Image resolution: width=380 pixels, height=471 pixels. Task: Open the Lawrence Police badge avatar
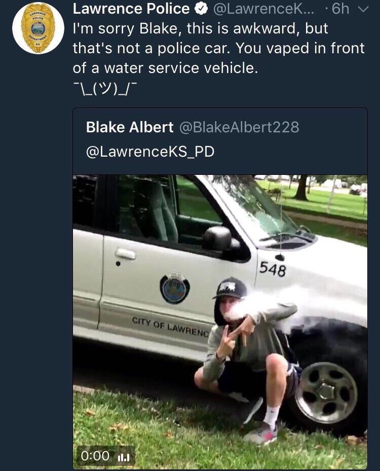[x=38, y=28]
